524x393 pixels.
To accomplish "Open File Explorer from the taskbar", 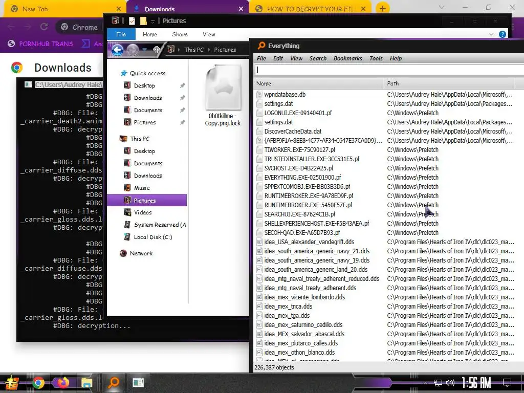I will click(x=86, y=383).
